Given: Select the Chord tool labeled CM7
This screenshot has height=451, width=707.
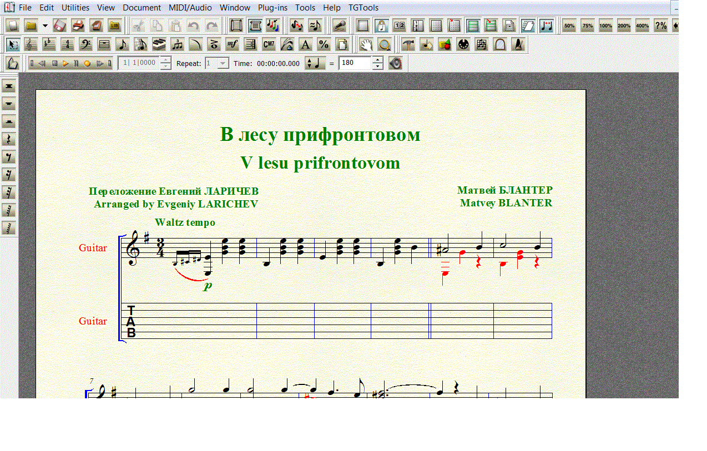Looking at the screenshot, I should coord(269,45).
